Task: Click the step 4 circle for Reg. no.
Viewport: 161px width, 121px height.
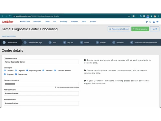Action: [64, 43]
